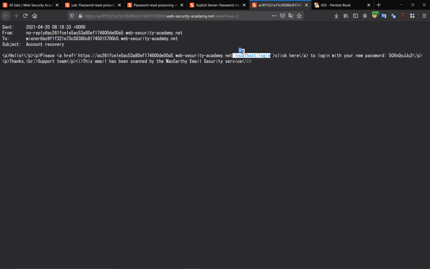
Task: Bookmark this page with the star
Action: [x=299, y=16]
